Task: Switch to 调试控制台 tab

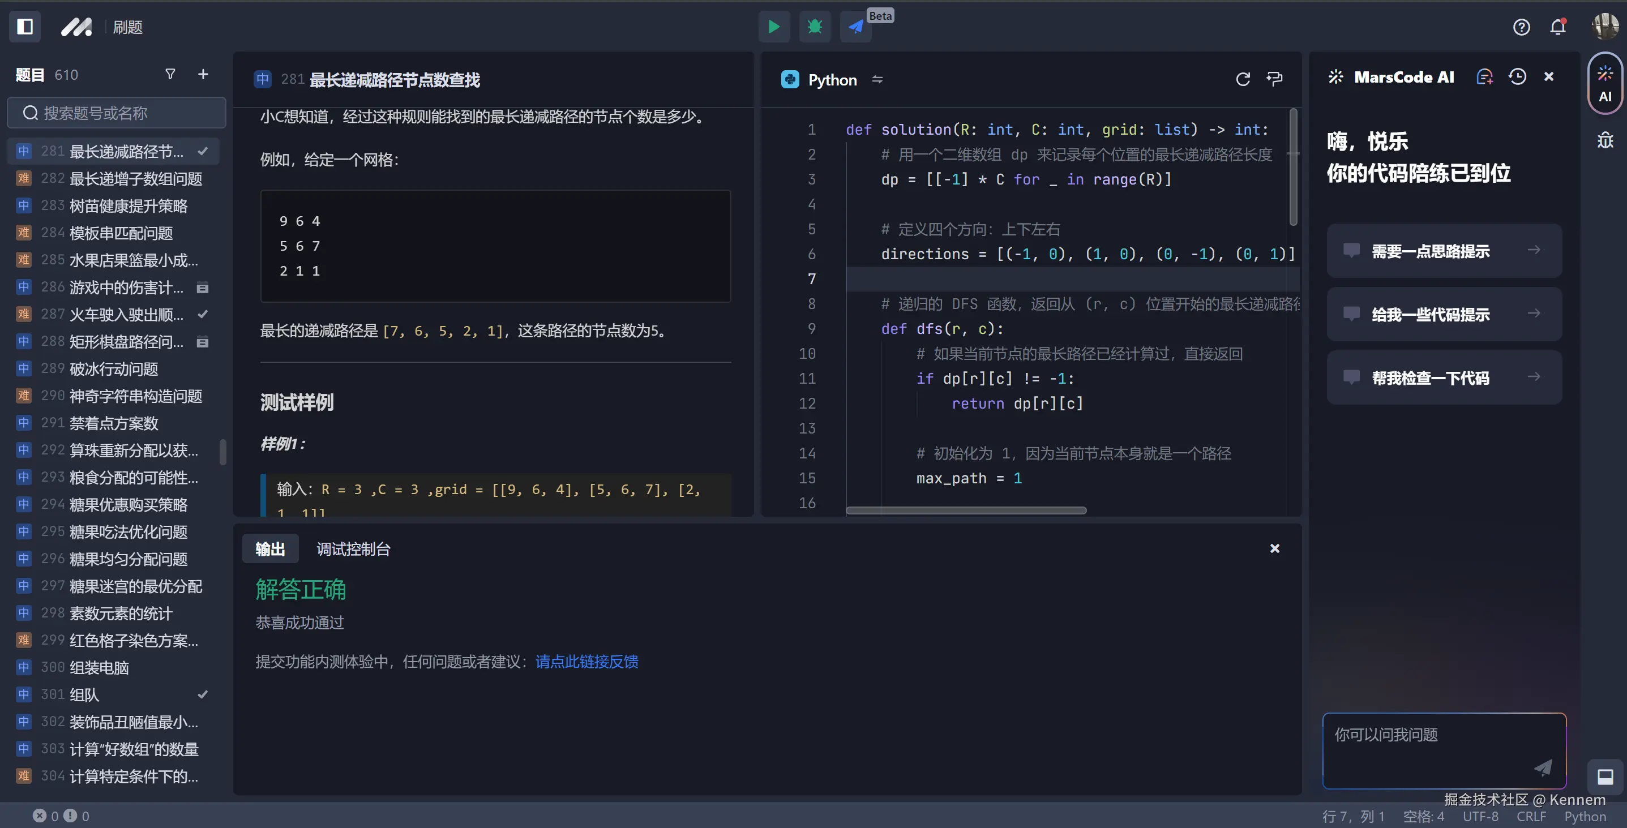Action: (353, 549)
